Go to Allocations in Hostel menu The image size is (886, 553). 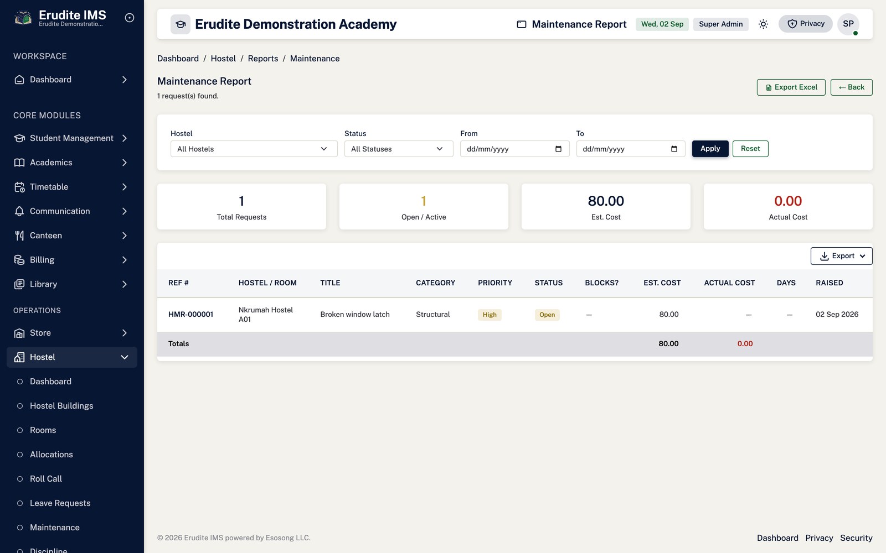[51, 455]
